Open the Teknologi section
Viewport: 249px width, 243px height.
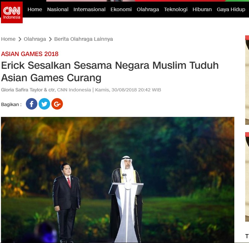tap(176, 9)
